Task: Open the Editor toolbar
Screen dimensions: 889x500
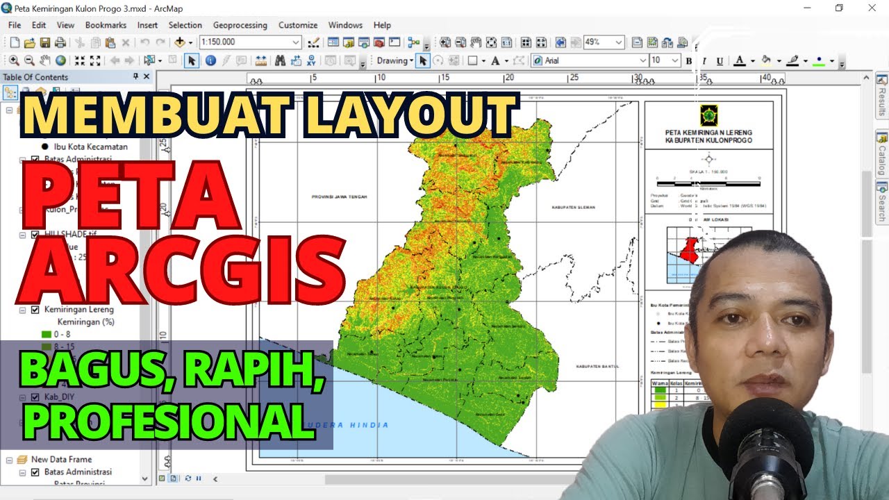Action: coord(313,42)
